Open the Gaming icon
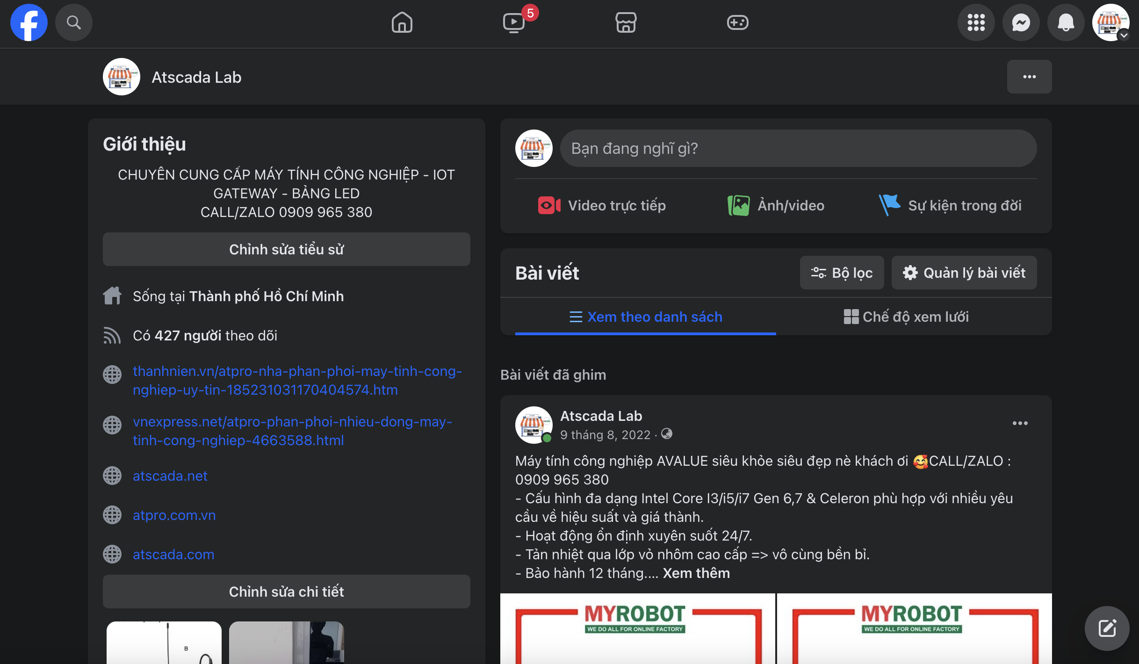 (738, 22)
